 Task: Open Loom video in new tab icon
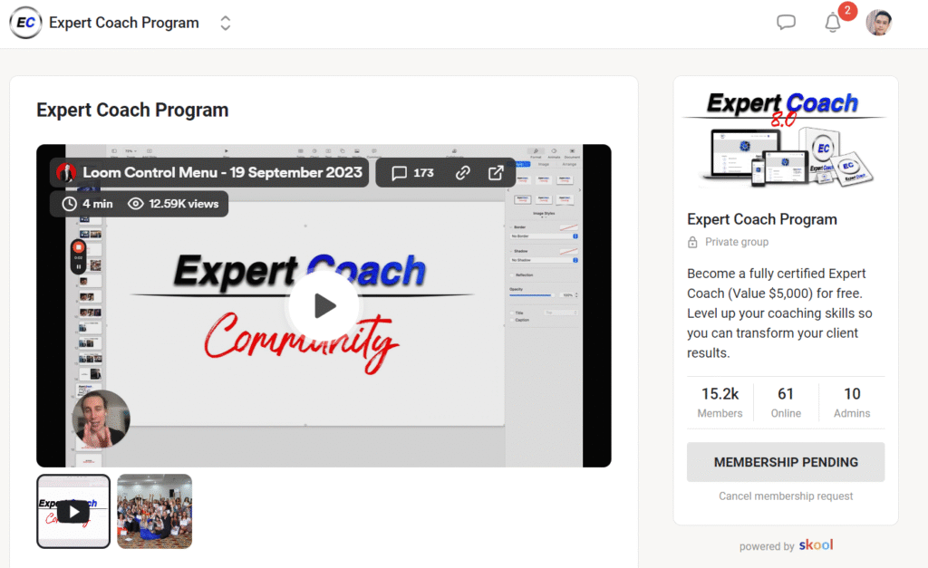(x=496, y=173)
